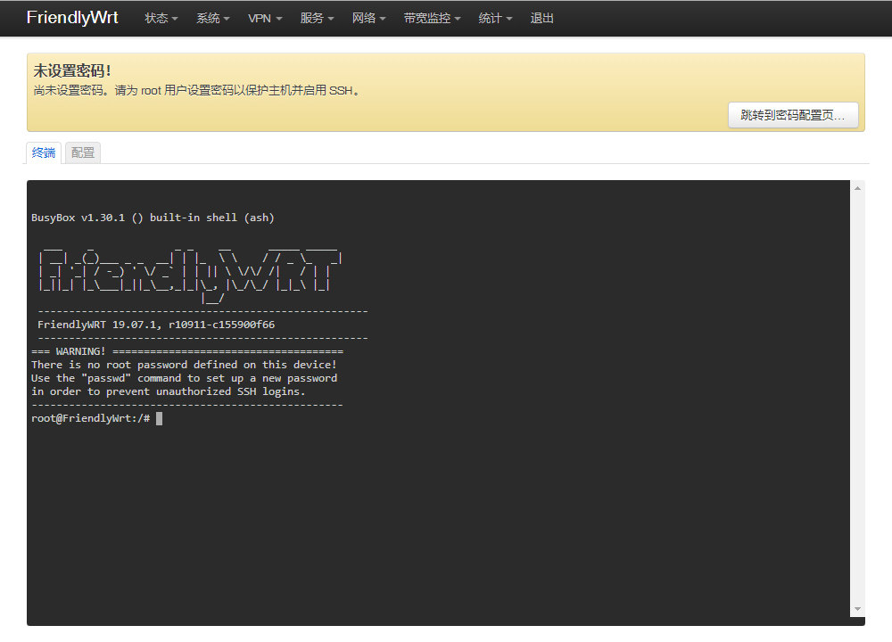Open the 状态 dropdown menu
The width and height of the screenshot is (892, 642).
(161, 18)
